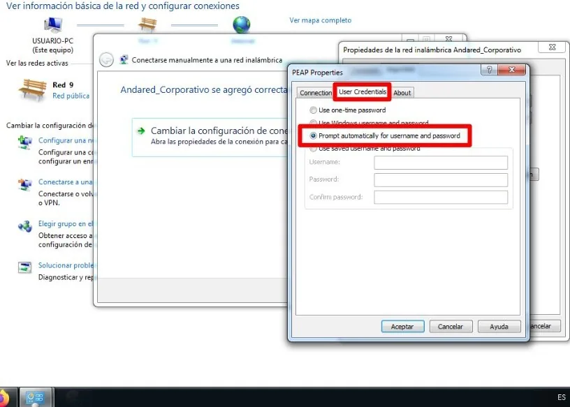Click the Firefox taskbar icon

[4, 397]
